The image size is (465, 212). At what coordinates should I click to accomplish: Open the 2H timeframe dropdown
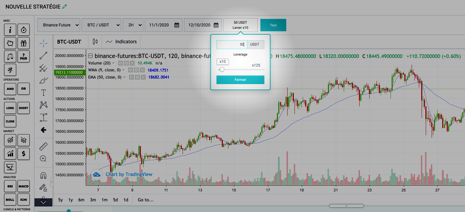(x=133, y=25)
